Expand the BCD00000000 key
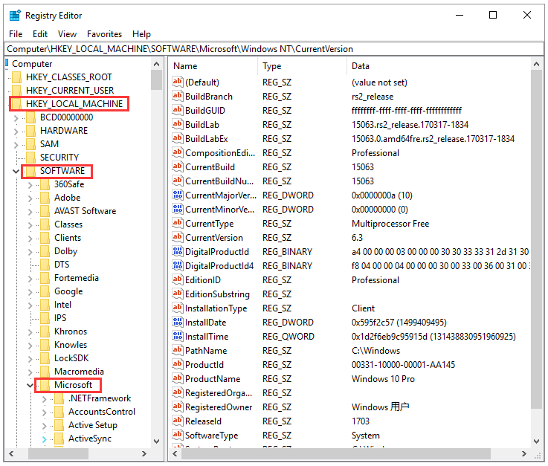Viewport: 548px width, 466px height. pos(16,118)
